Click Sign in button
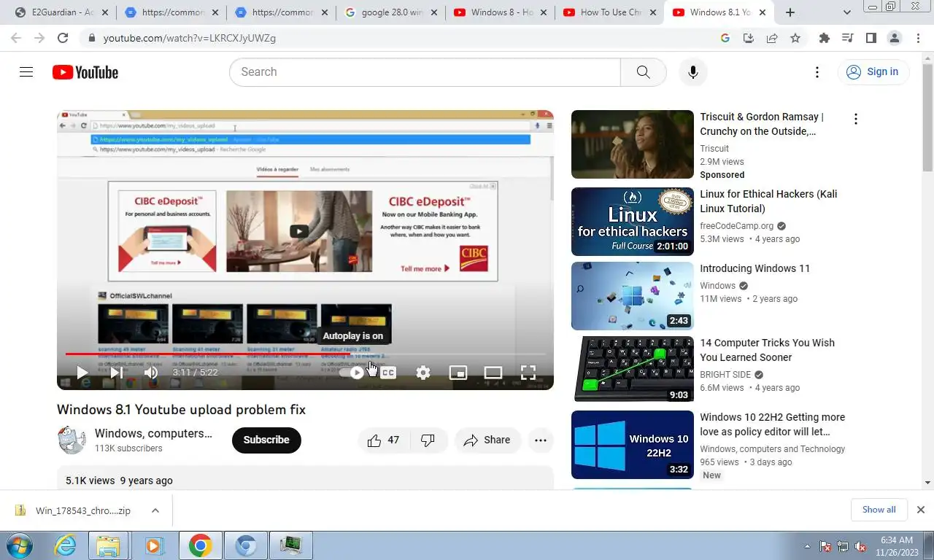Screen dimensions: 934x560 point(873,71)
